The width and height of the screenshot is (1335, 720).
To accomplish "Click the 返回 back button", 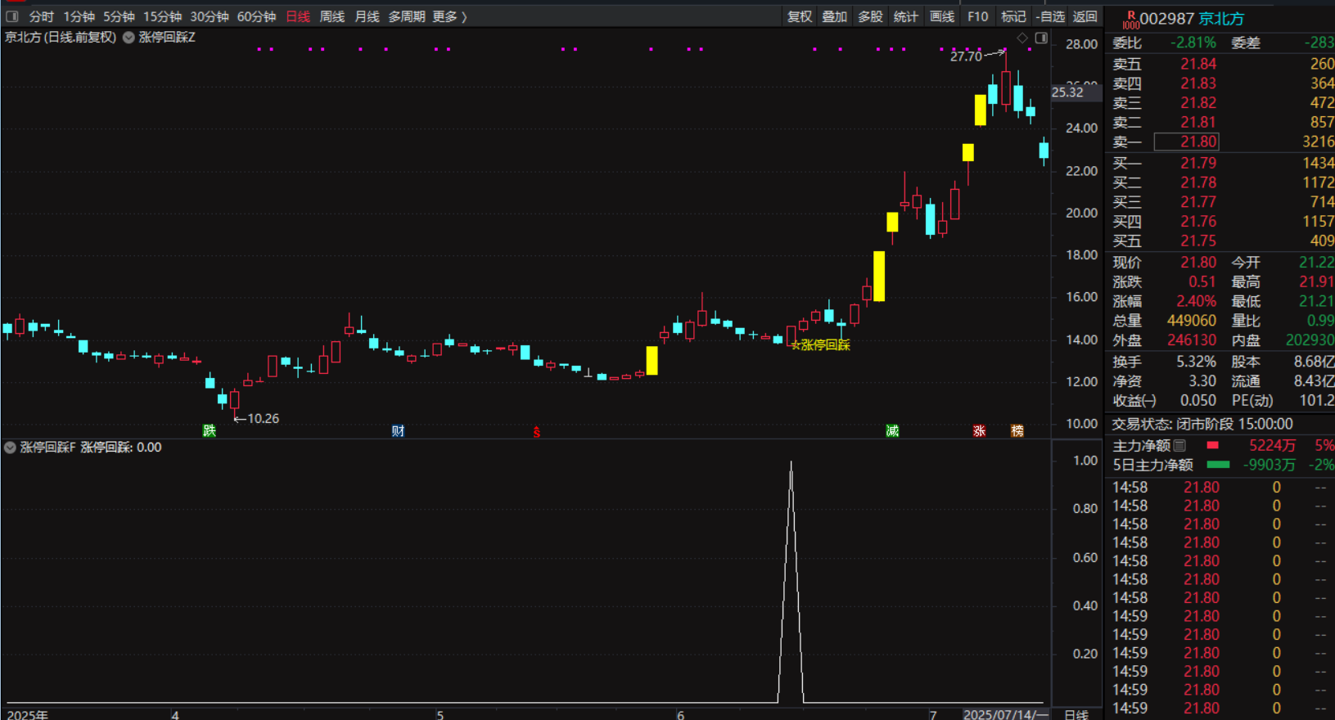I will (1085, 16).
